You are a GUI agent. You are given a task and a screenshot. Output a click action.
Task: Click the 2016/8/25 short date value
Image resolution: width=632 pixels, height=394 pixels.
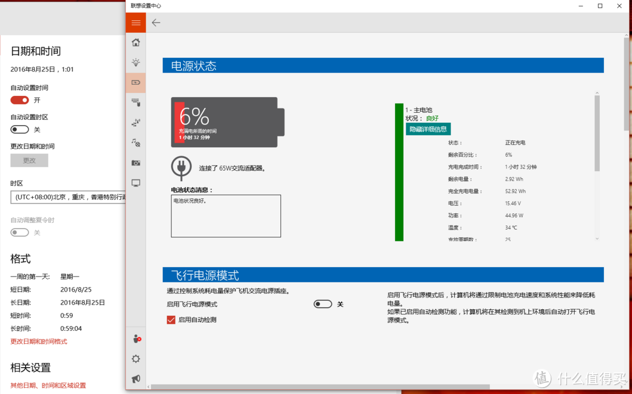point(75,289)
